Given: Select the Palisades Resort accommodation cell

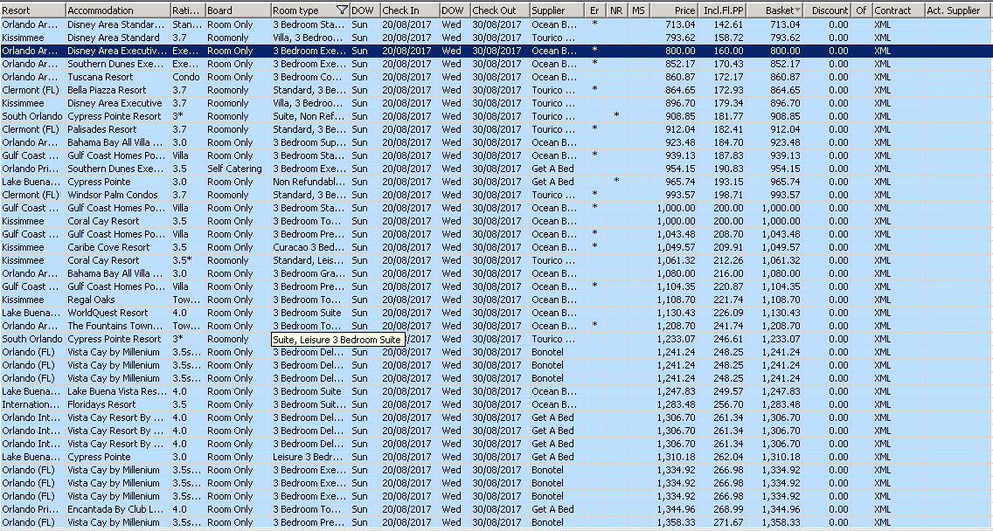Looking at the screenshot, I should 118,129.
